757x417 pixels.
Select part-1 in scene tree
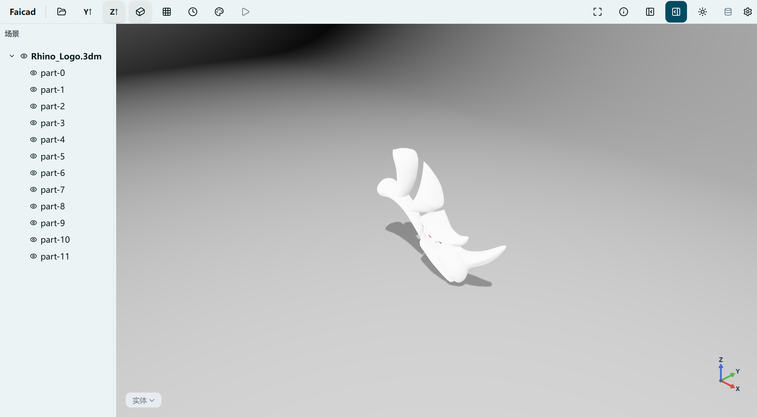(x=53, y=90)
